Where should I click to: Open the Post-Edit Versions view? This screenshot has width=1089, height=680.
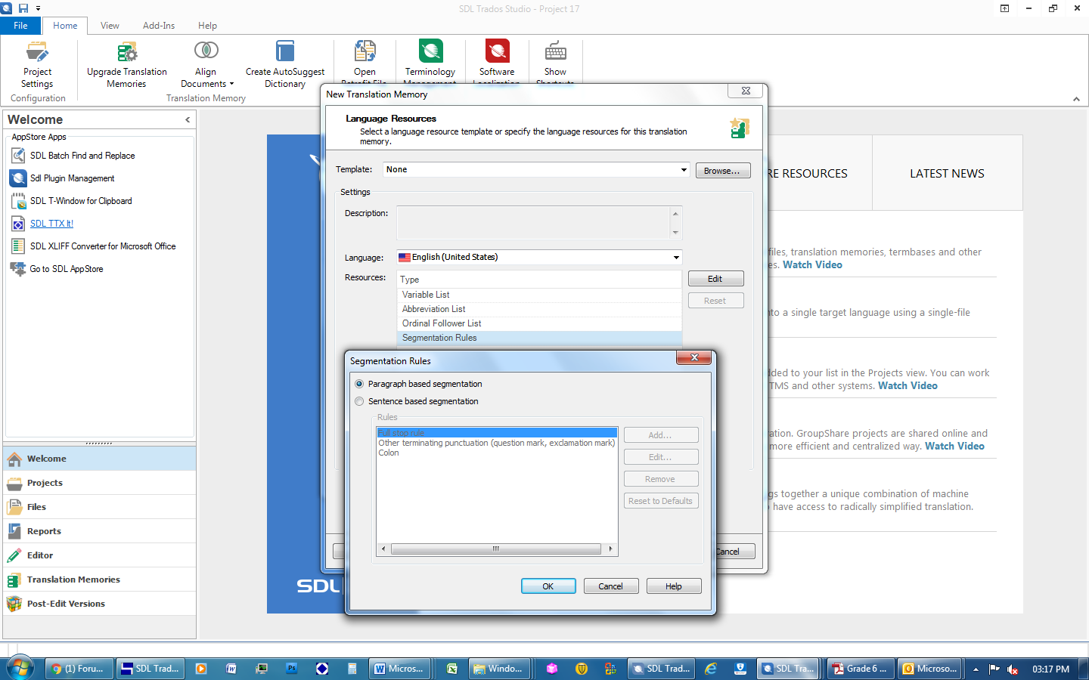click(x=100, y=604)
